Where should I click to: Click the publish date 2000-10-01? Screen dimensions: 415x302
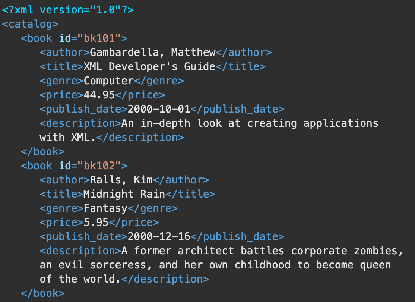click(x=159, y=109)
